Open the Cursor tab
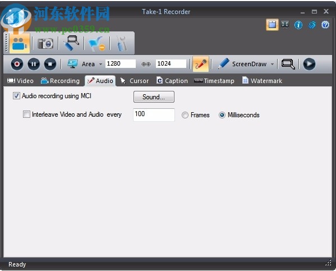This screenshot has height=271, width=336. (x=135, y=81)
